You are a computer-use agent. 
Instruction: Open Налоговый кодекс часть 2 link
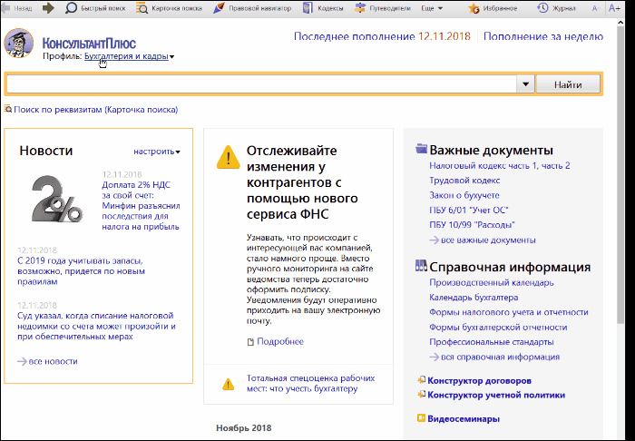(553, 166)
